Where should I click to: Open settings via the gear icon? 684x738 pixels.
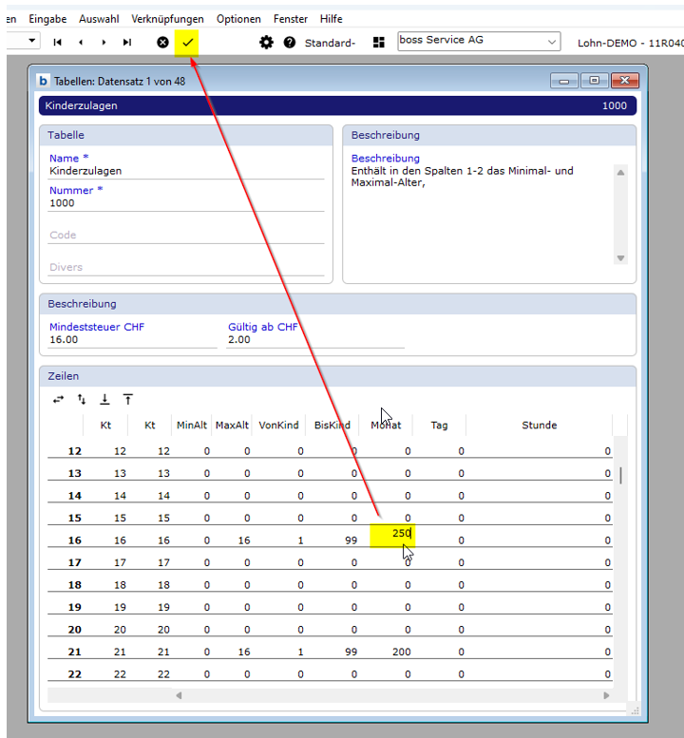(x=266, y=43)
